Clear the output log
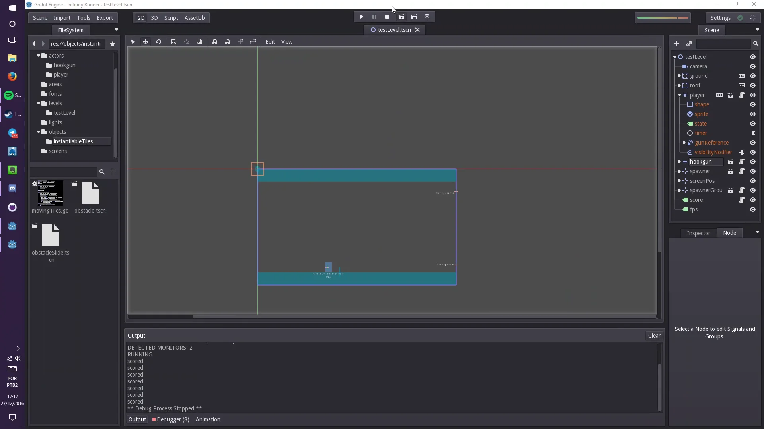This screenshot has width=764, height=429. [x=654, y=336]
